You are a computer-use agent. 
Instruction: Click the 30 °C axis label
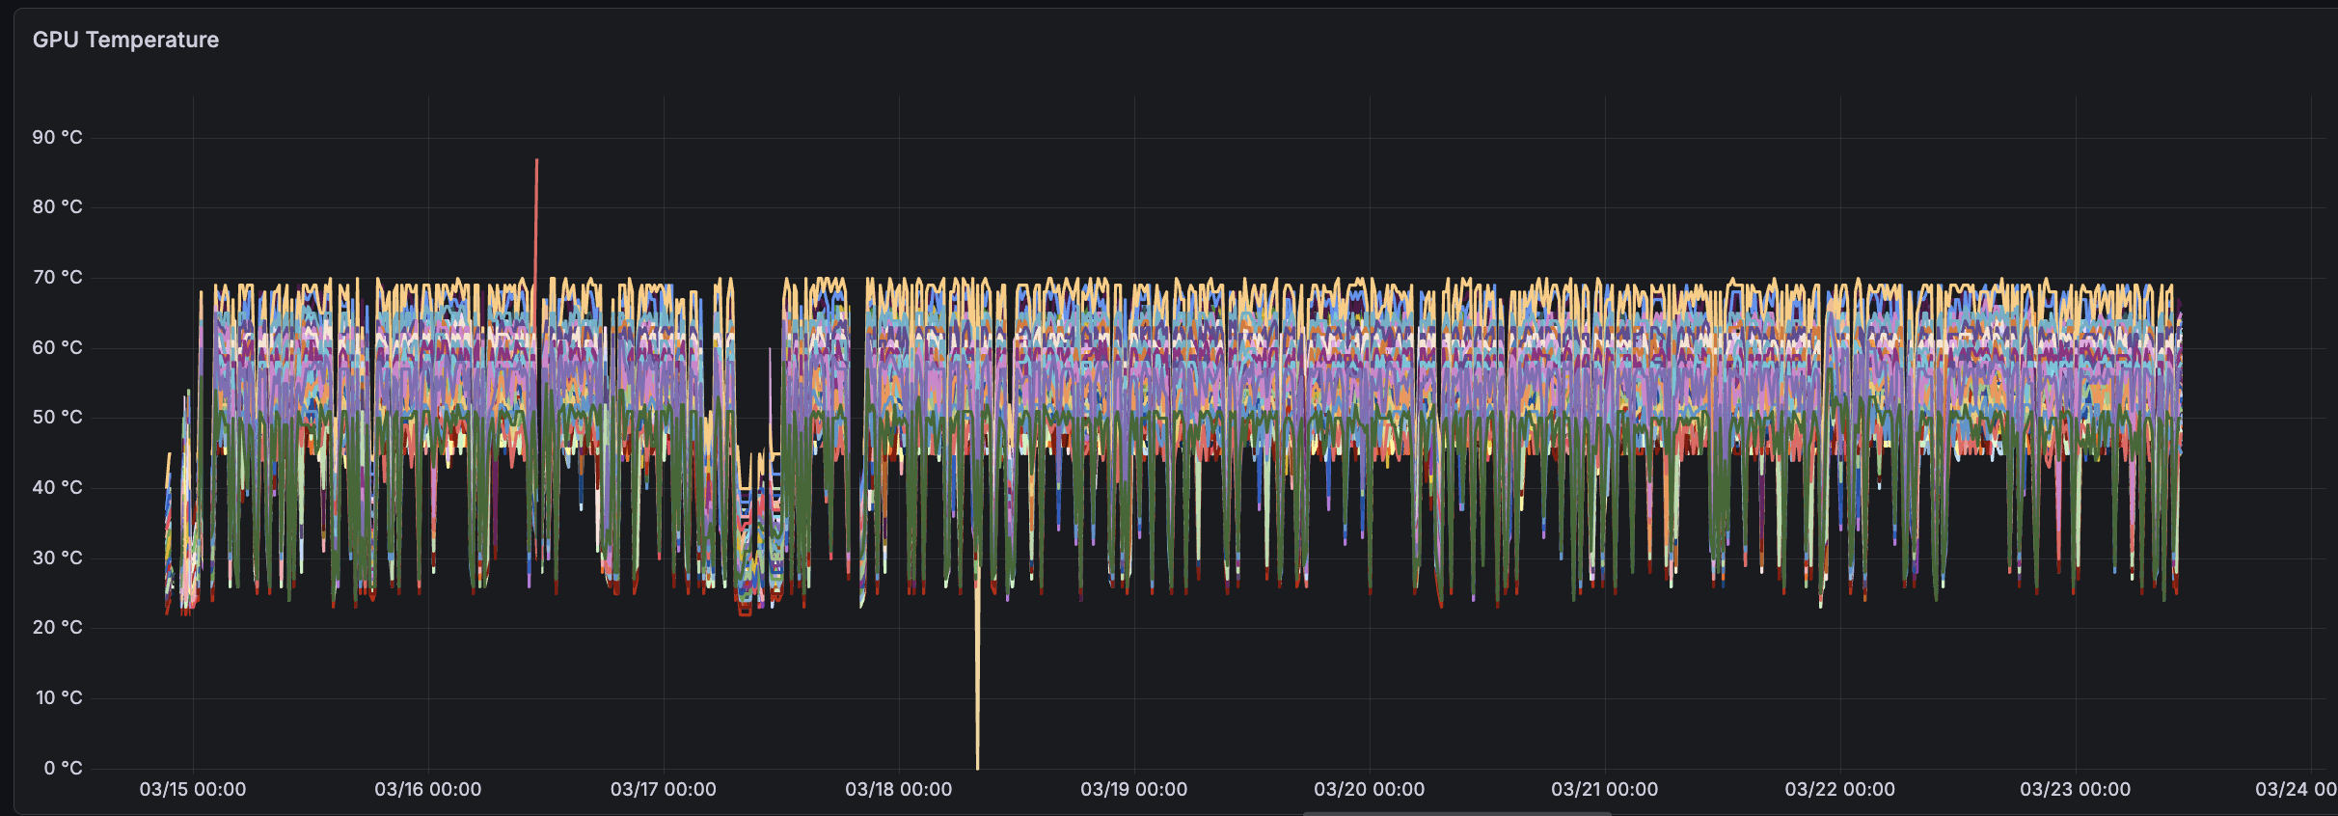click(57, 558)
